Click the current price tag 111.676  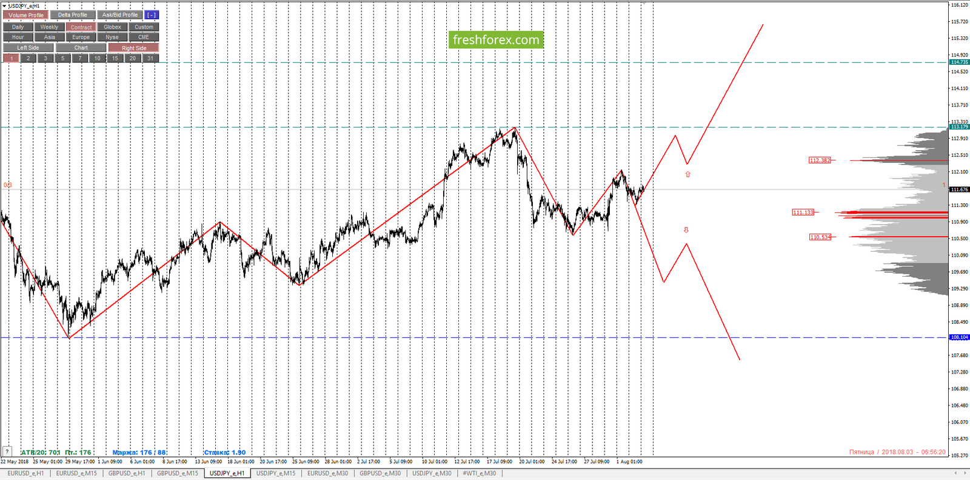click(960, 189)
